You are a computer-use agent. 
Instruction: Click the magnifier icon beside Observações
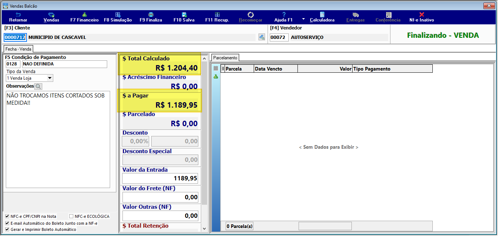click(x=38, y=86)
